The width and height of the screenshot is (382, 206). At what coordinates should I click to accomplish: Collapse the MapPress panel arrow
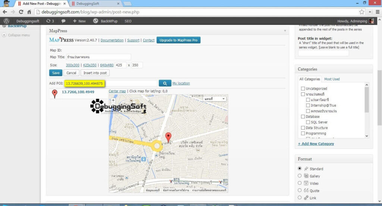point(285,31)
